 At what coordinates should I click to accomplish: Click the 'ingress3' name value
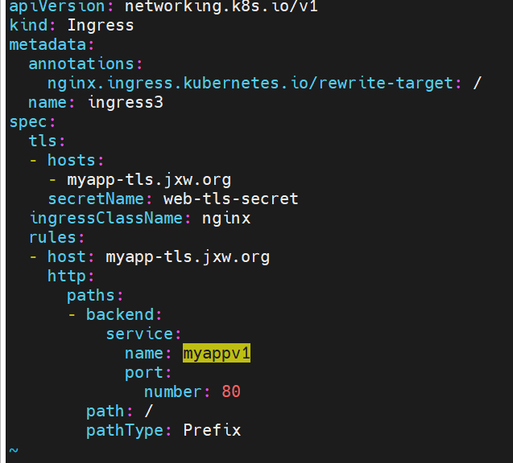(126, 103)
